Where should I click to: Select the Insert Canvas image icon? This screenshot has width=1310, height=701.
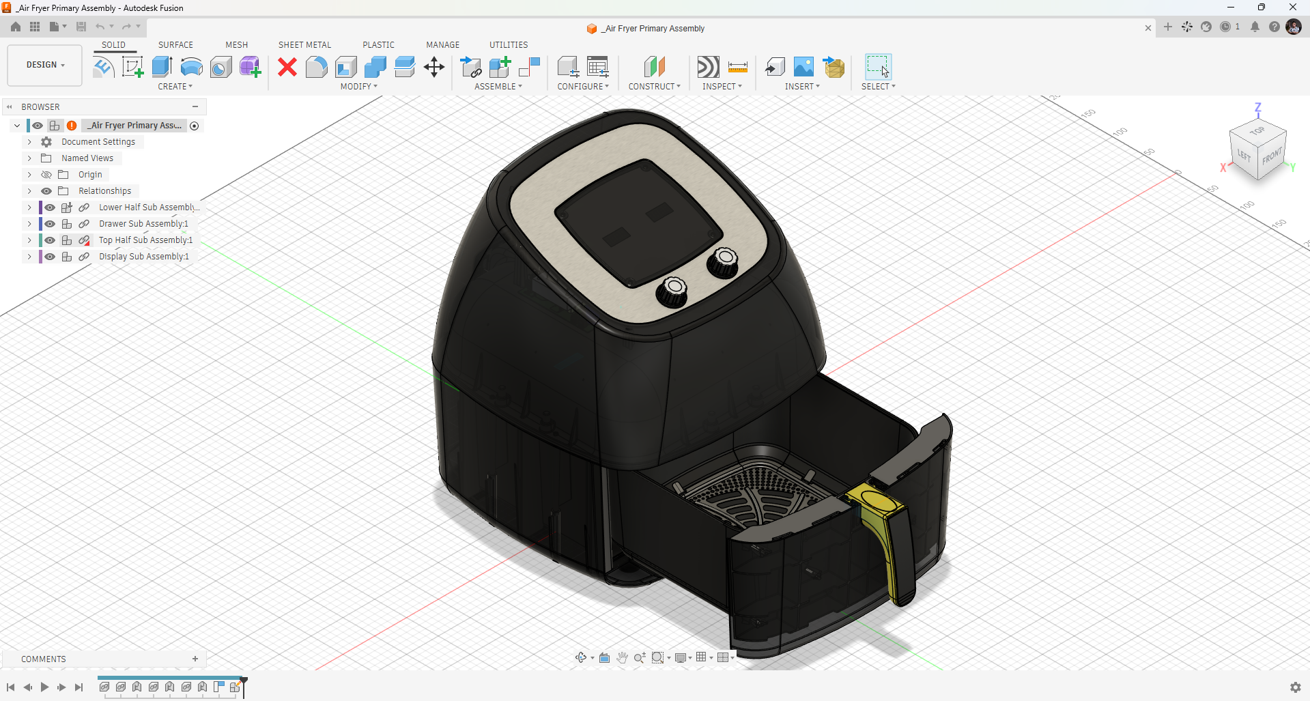pos(804,67)
